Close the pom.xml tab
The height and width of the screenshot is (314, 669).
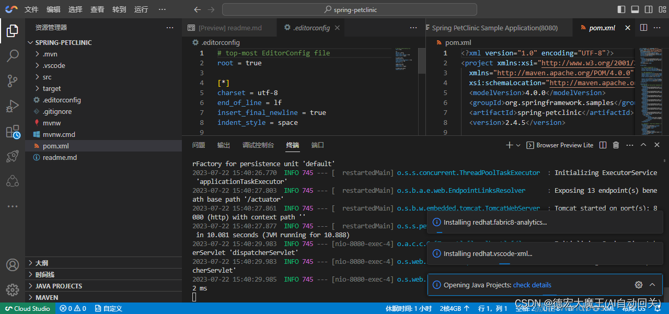tap(628, 28)
